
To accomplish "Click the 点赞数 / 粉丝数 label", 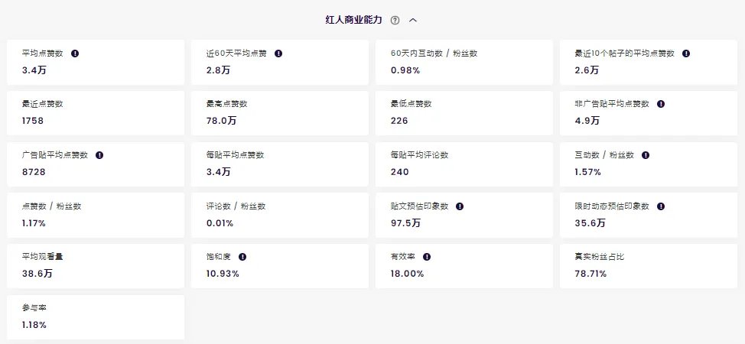I will tap(52, 206).
